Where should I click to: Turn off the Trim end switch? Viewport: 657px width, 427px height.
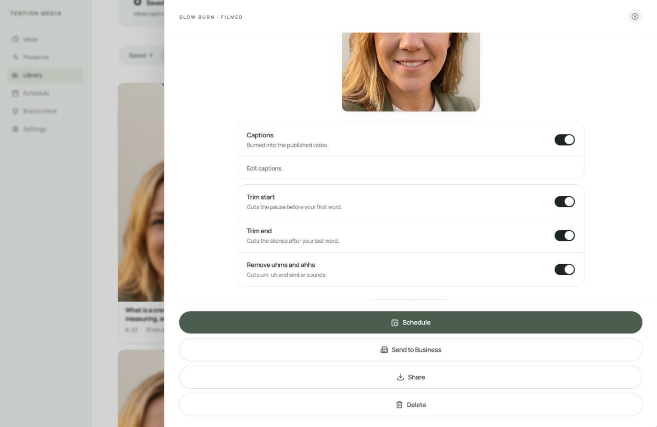coord(565,236)
